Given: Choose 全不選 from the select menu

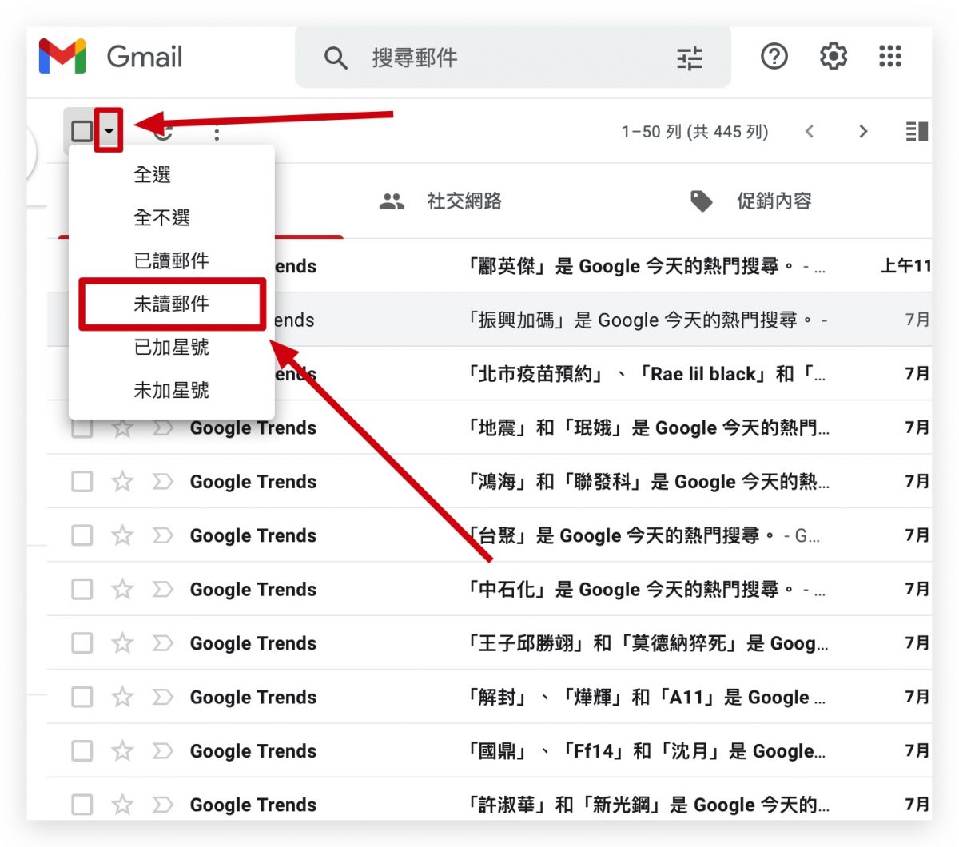Looking at the screenshot, I should (x=172, y=217).
